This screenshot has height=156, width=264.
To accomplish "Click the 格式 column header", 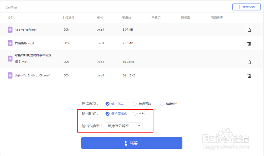I will tap(100, 18).
